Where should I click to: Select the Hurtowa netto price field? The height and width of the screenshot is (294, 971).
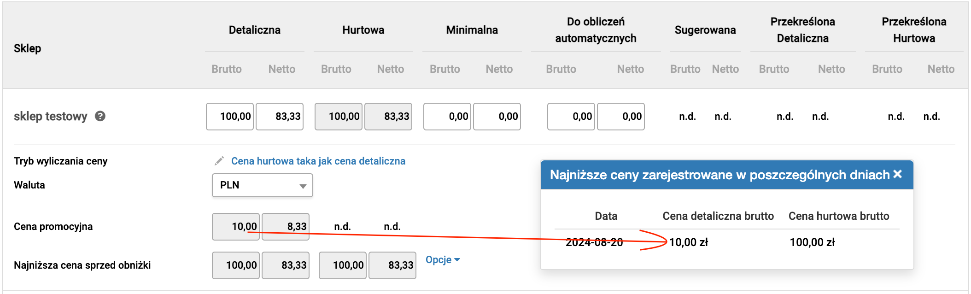(388, 117)
